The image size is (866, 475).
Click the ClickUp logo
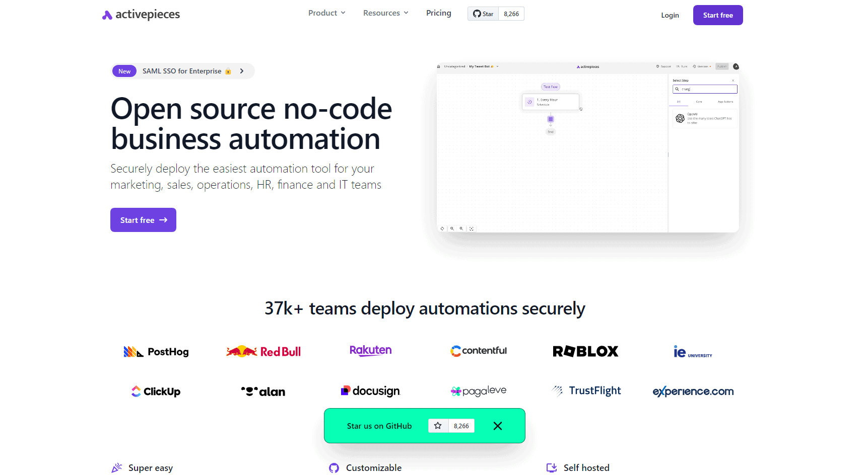tap(156, 391)
